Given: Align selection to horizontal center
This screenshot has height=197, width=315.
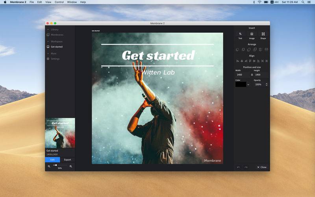Looking at the screenshot, I should [x=242, y=61].
